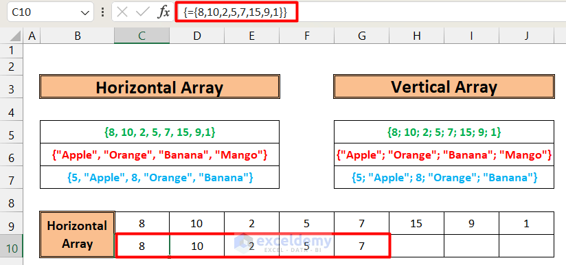Select cell H9 containing 15

[x=416, y=224]
